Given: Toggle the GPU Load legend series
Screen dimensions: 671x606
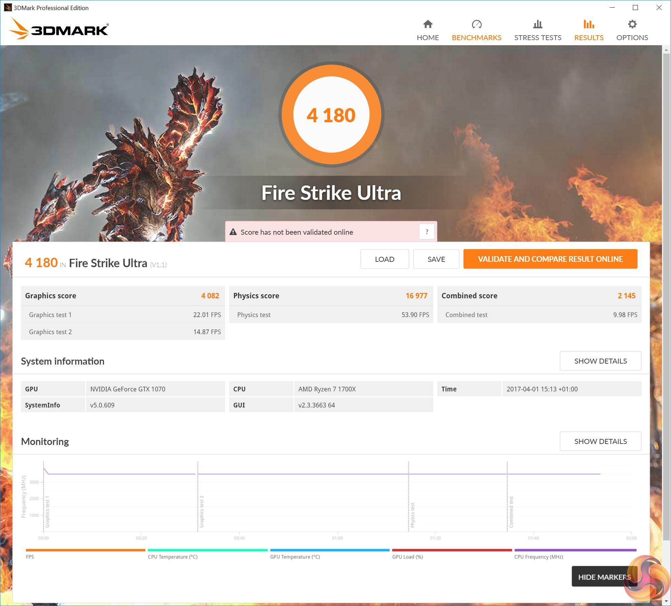Looking at the screenshot, I should (x=407, y=557).
